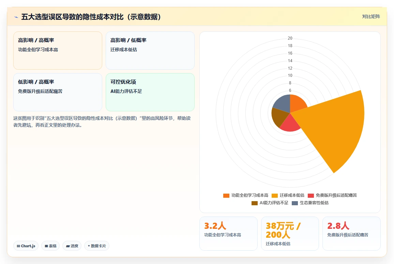Screen dimensions: 394x264
Task: Click the chart title 五大选型误区导致的隐性成本对比
Action: click(x=91, y=17)
